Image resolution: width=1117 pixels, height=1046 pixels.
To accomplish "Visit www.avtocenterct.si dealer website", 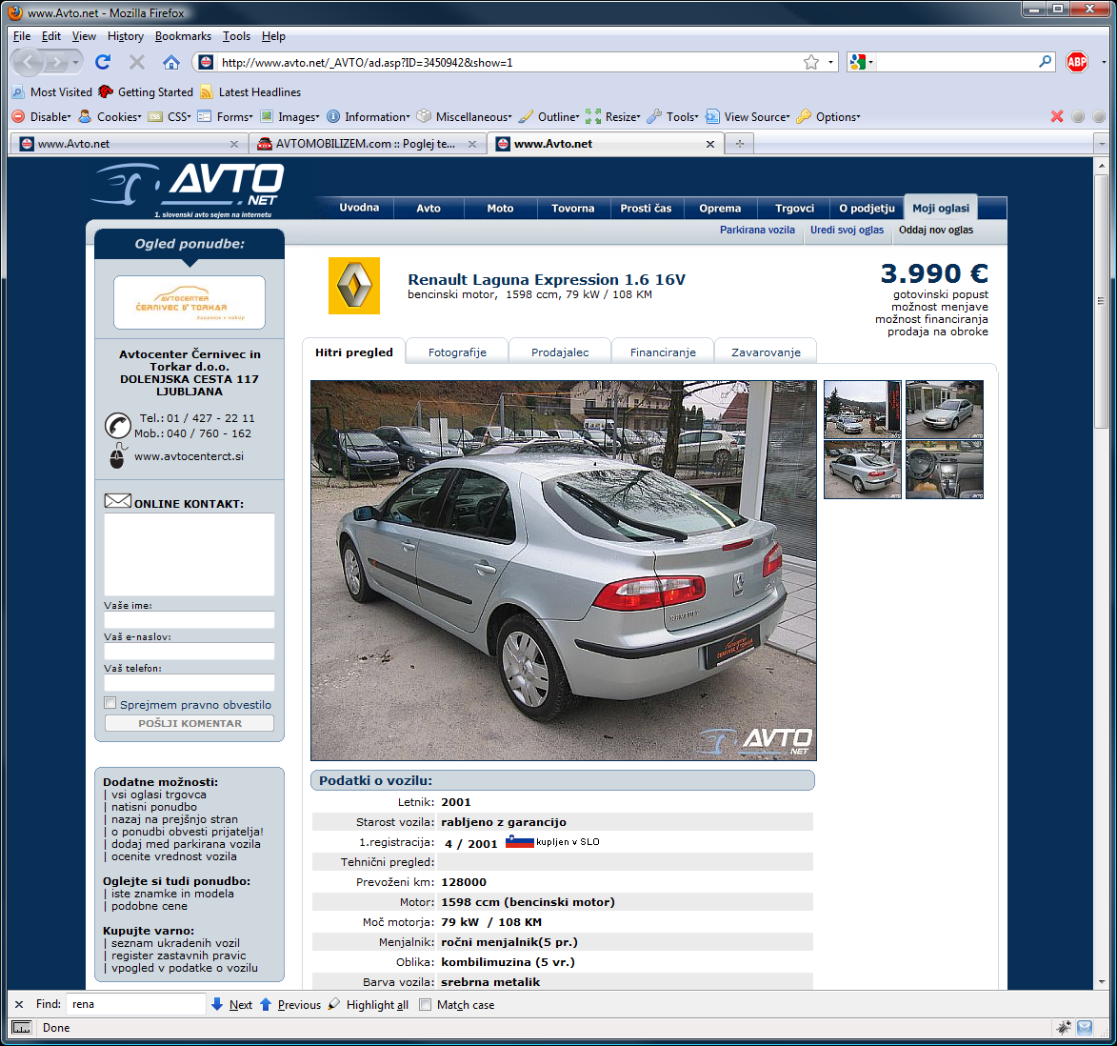I will (189, 456).
